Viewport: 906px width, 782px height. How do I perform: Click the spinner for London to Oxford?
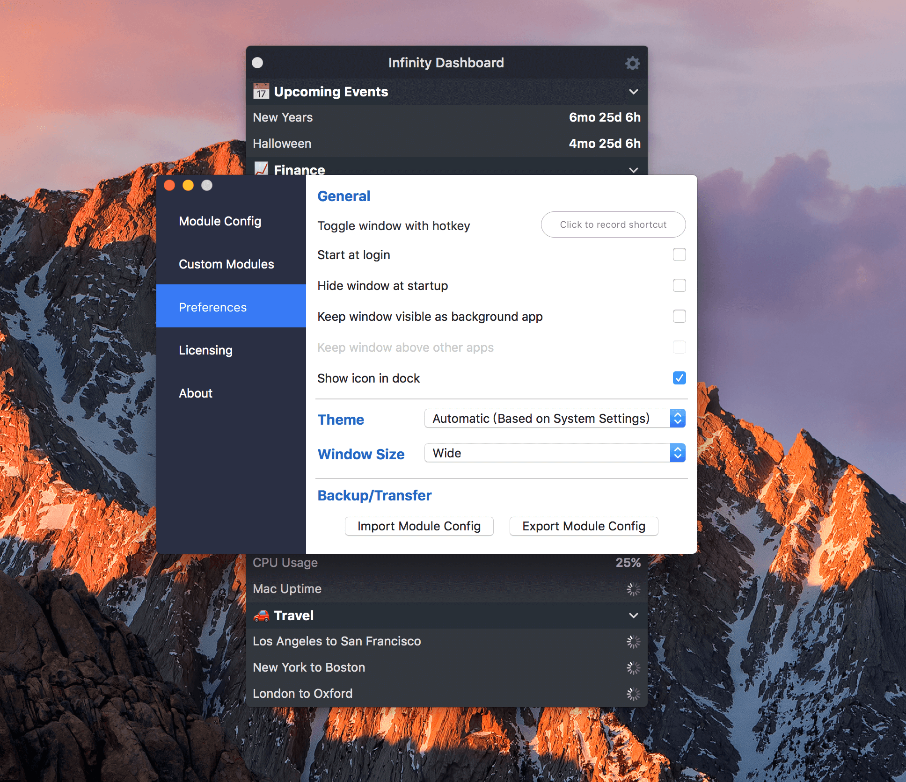click(633, 694)
